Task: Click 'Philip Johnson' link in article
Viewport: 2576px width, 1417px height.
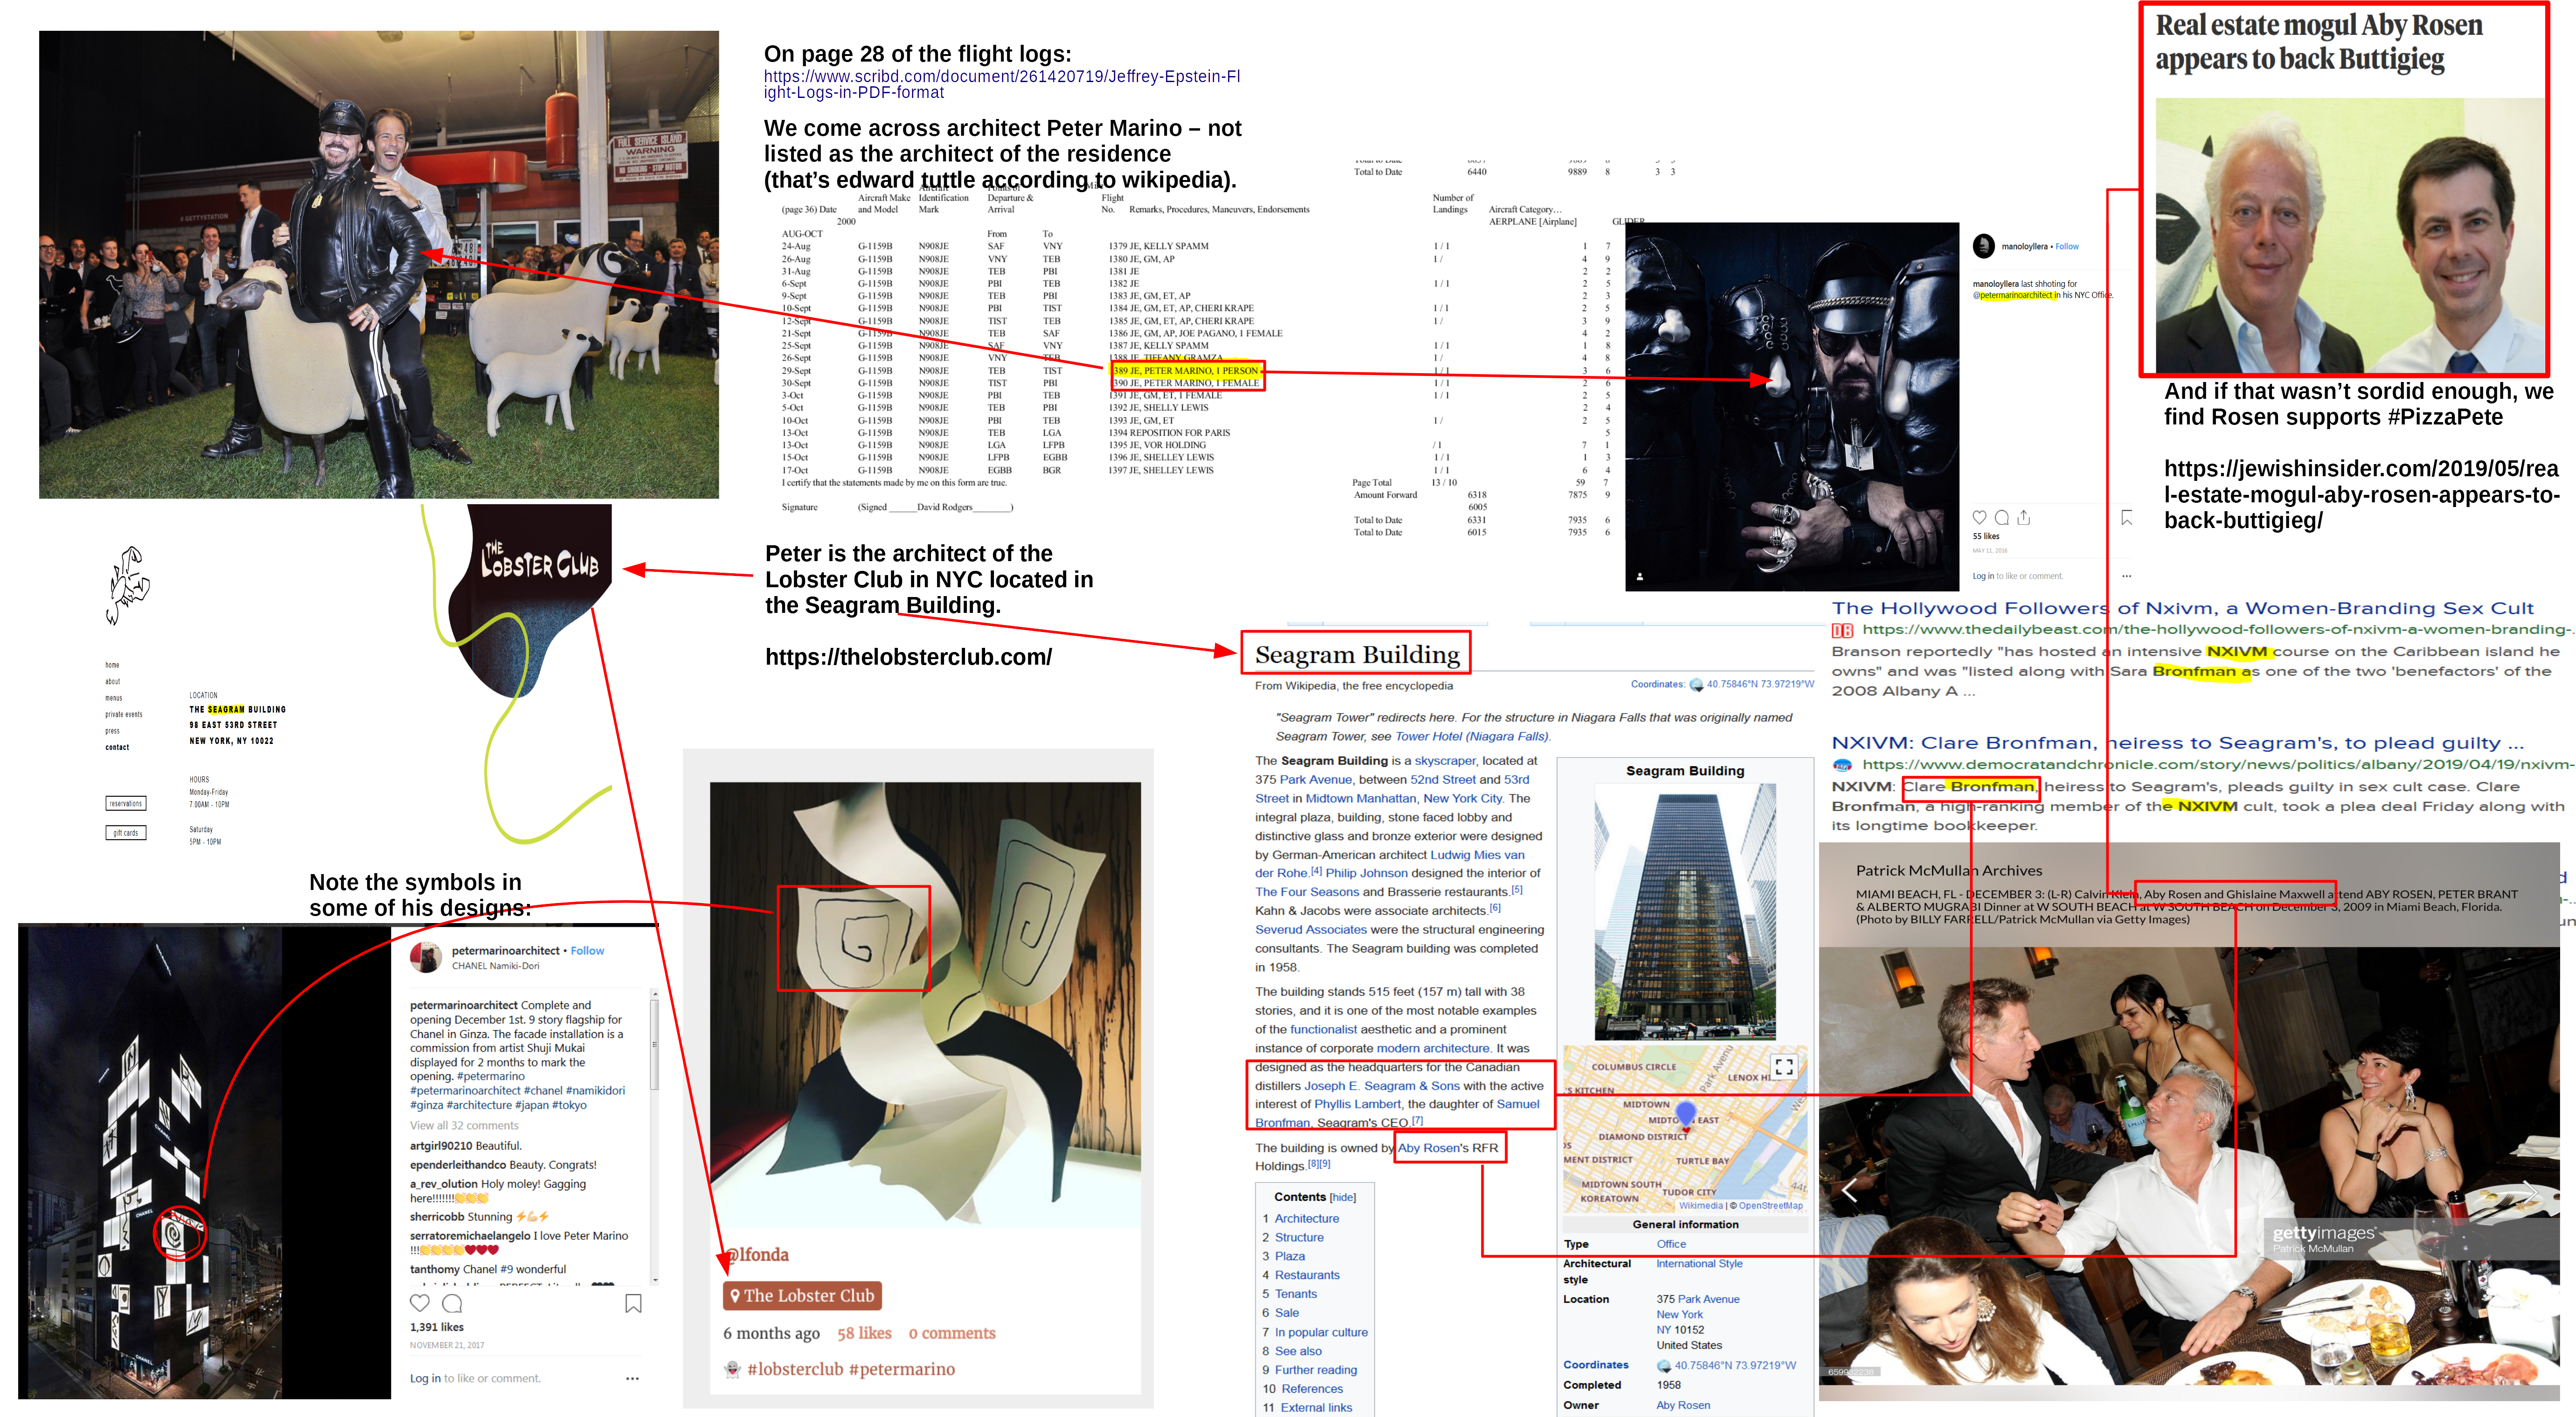Action: point(1366,873)
